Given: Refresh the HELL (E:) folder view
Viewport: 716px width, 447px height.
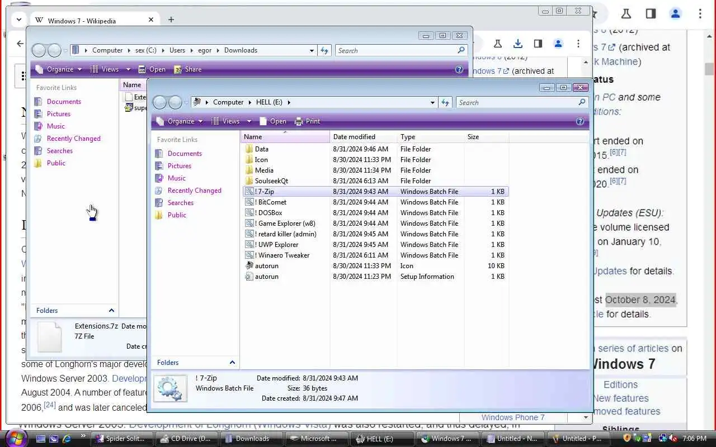Looking at the screenshot, I should coord(445,102).
